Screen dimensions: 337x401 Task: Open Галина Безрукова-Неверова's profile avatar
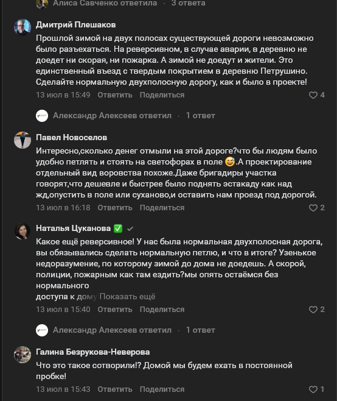click(x=23, y=355)
